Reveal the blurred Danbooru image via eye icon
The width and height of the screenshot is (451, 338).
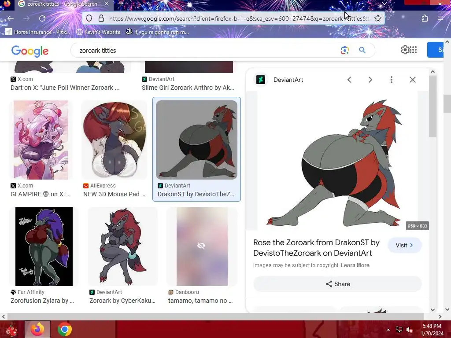(201, 246)
